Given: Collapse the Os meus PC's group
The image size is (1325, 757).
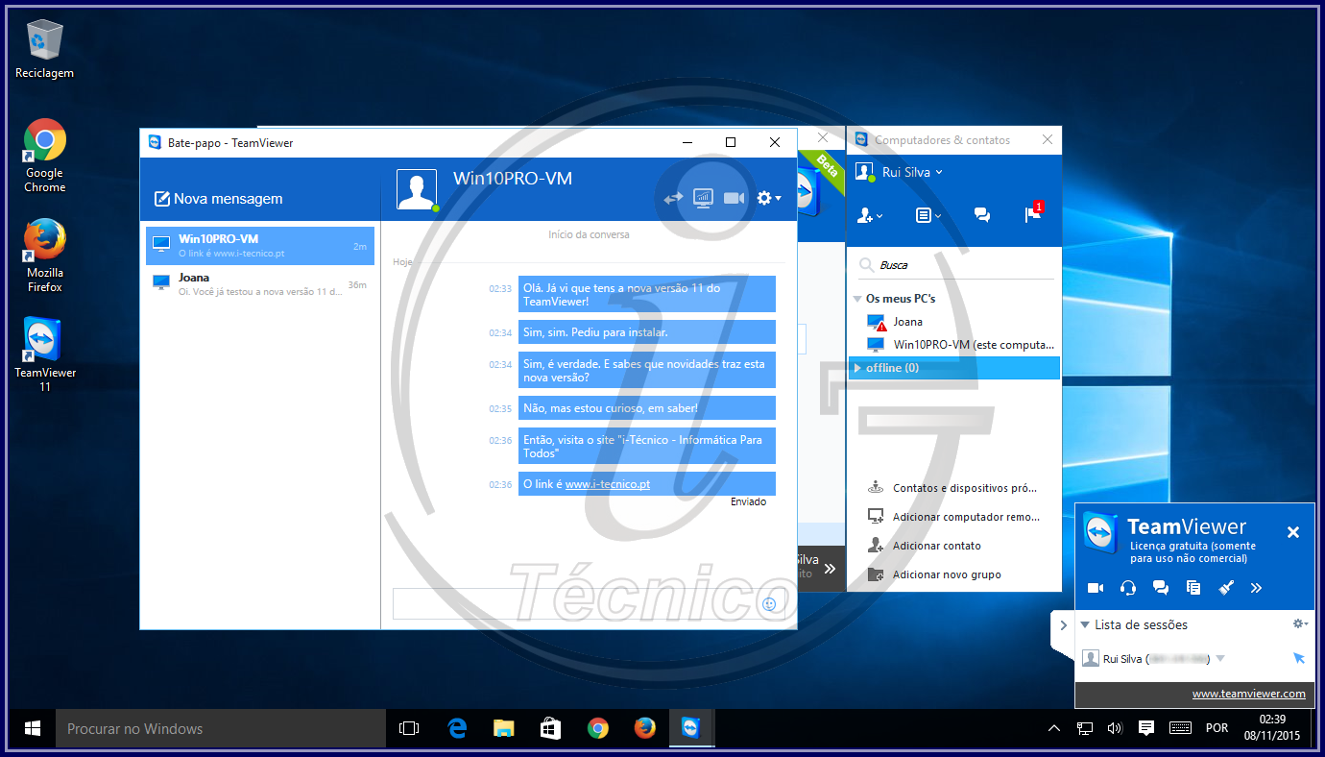Looking at the screenshot, I should (x=856, y=298).
